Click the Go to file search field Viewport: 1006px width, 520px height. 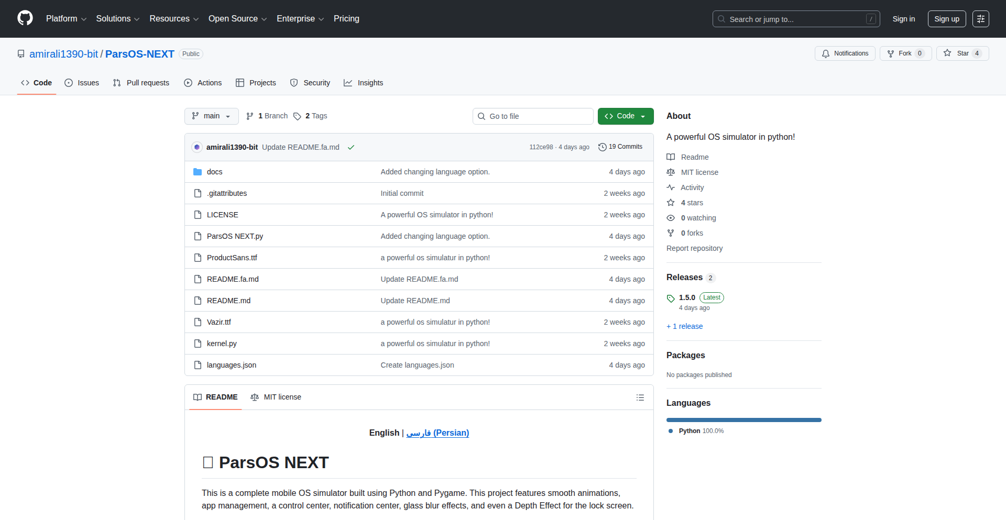[532, 116]
